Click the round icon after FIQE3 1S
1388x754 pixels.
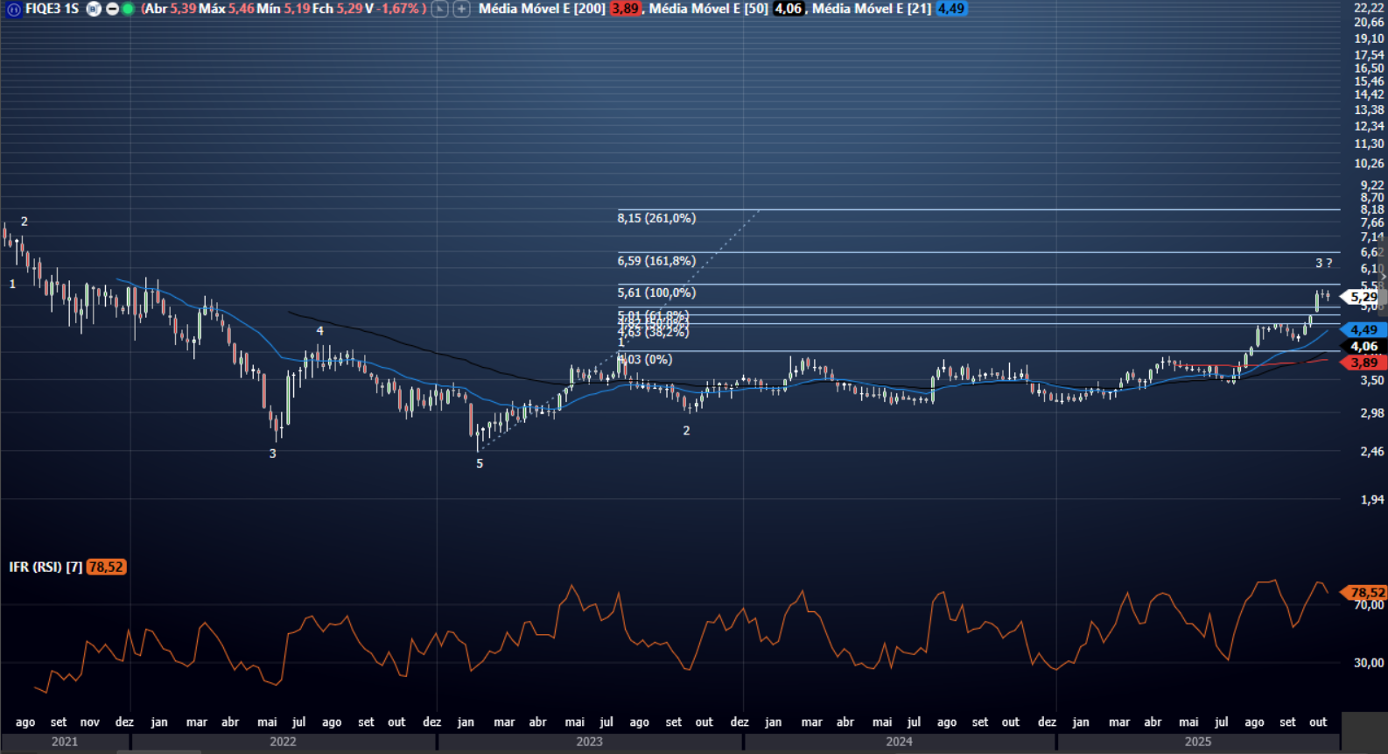coord(94,9)
